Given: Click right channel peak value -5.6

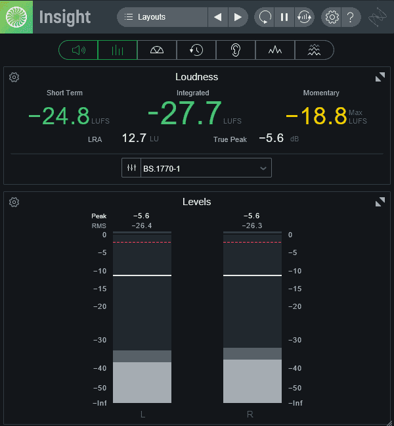Looking at the screenshot, I should [252, 216].
